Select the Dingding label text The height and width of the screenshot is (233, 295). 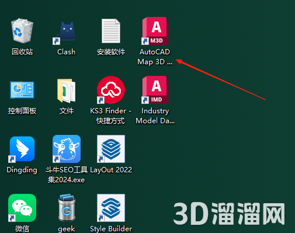22,170
